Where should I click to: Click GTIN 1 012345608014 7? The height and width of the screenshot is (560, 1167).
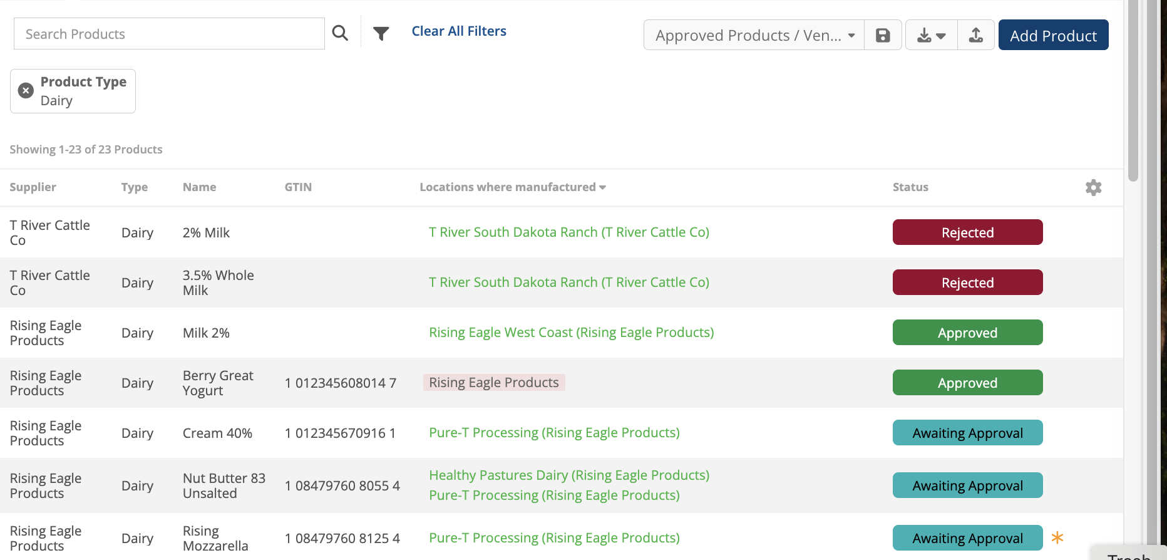click(341, 383)
